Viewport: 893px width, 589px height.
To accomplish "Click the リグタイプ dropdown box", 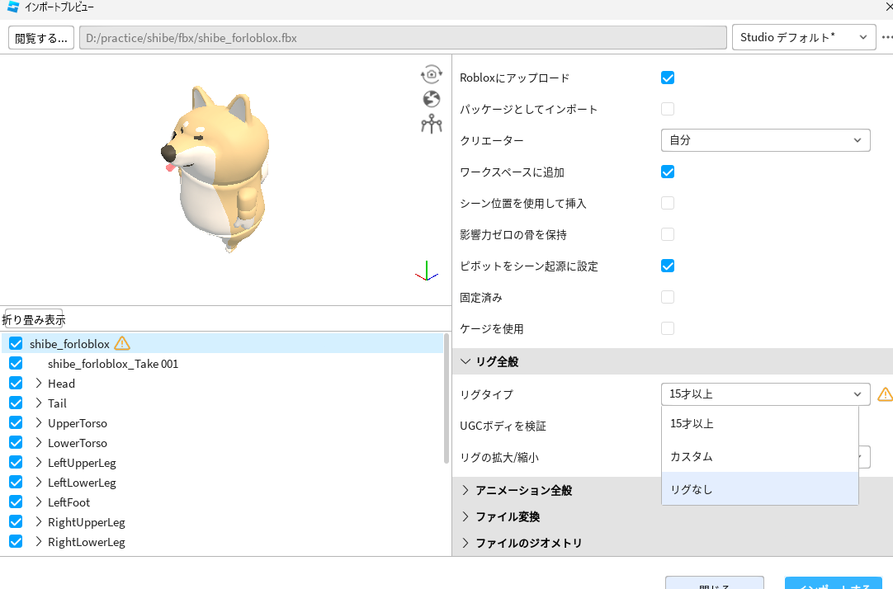I will [x=765, y=393].
